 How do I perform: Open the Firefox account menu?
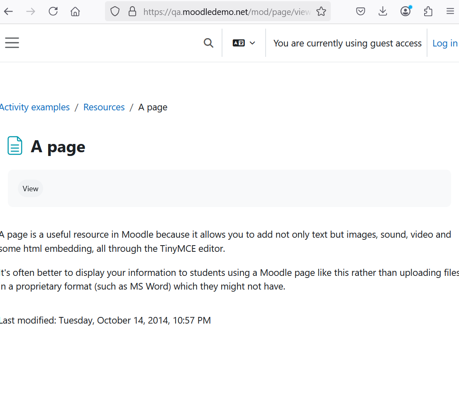pyautogui.click(x=405, y=12)
